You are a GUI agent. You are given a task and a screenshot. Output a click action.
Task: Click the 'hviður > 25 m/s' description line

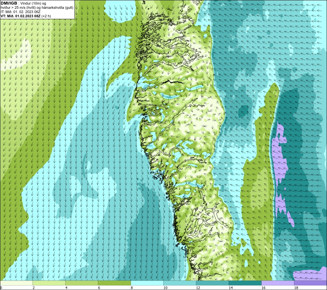coord(37,8)
